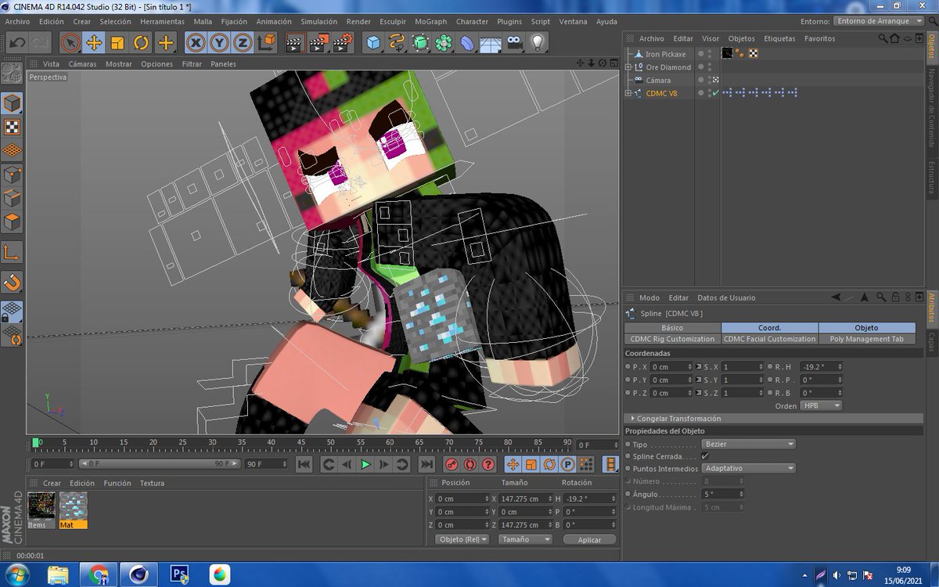
Task: Expand the Ore Diamond tree node
Action: click(628, 67)
